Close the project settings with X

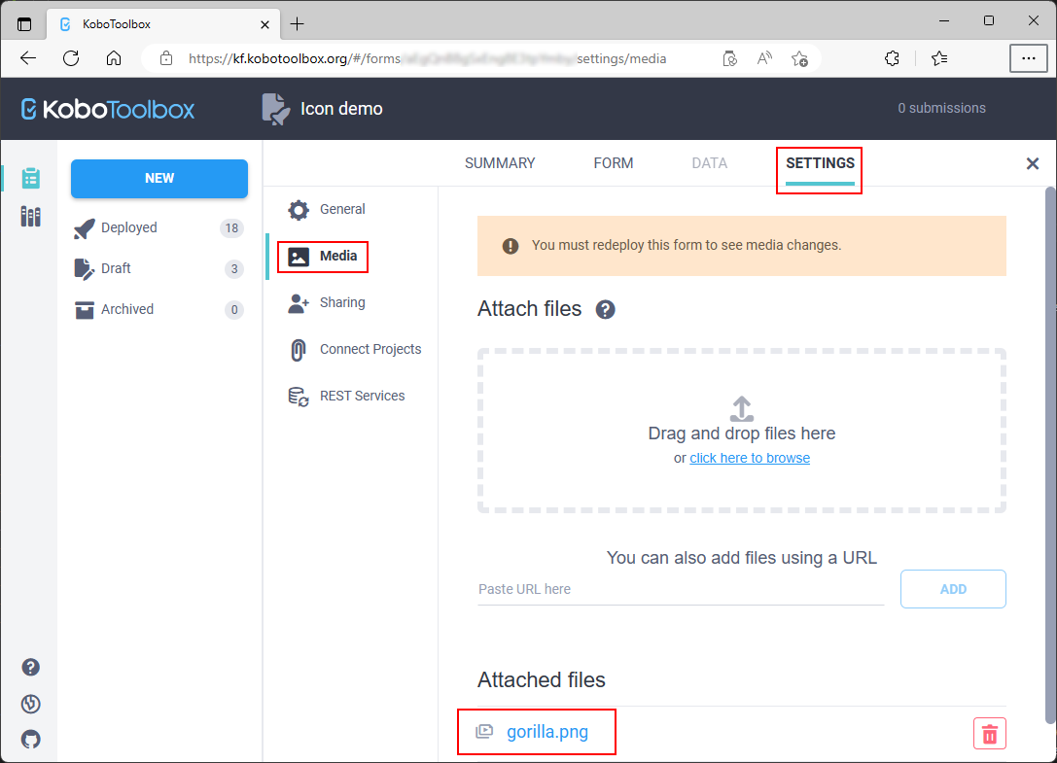pos(1033,164)
